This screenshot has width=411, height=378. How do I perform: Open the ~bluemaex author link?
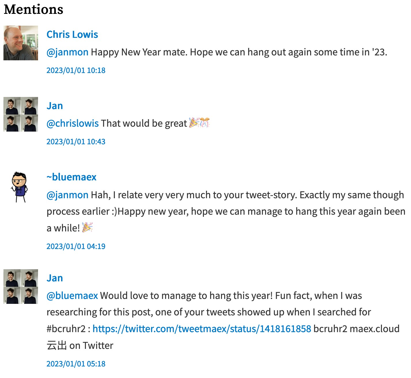[x=71, y=177]
